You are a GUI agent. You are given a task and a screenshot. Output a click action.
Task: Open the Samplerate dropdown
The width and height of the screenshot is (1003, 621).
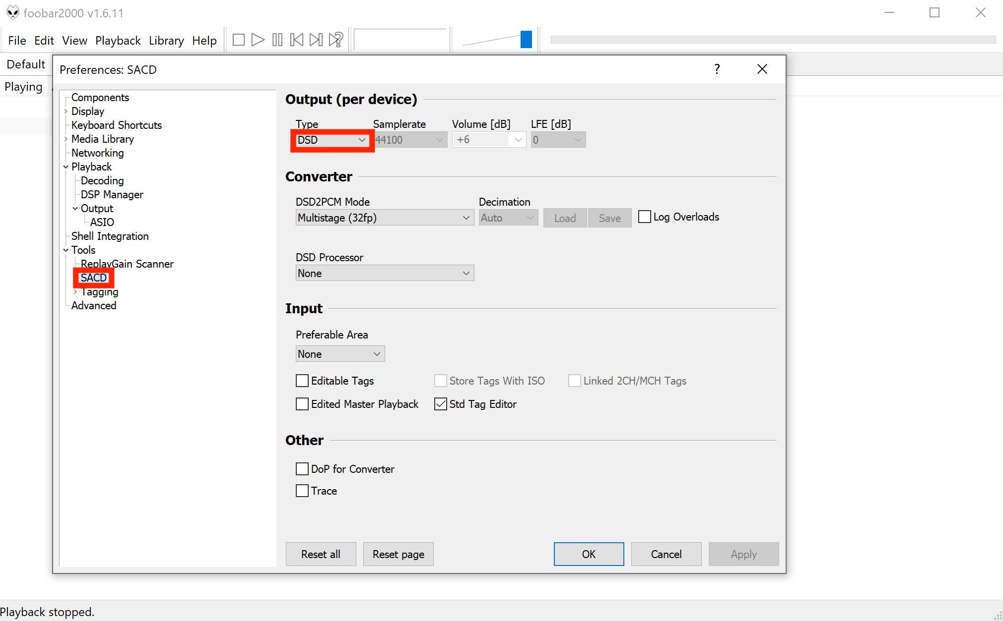[410, 140]
